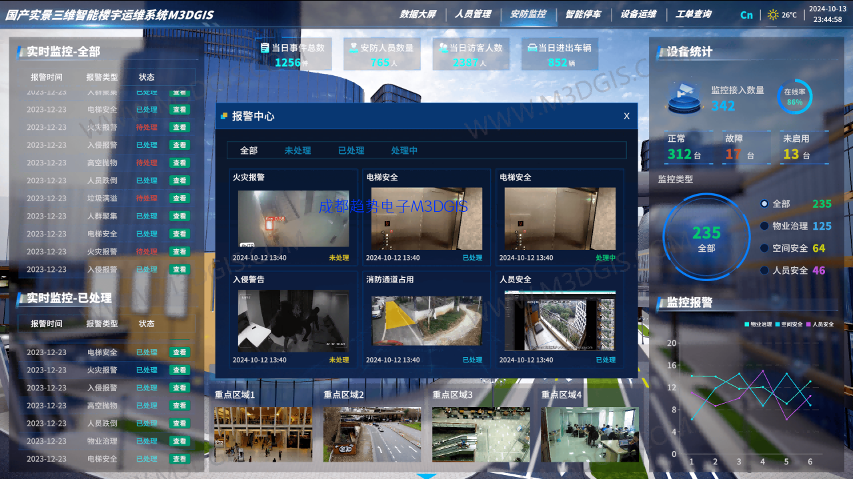Viewport: 853px width, 479px height.
Task: Switch to the 处理中 tab in 报警中心
Action: pos(404,151)
